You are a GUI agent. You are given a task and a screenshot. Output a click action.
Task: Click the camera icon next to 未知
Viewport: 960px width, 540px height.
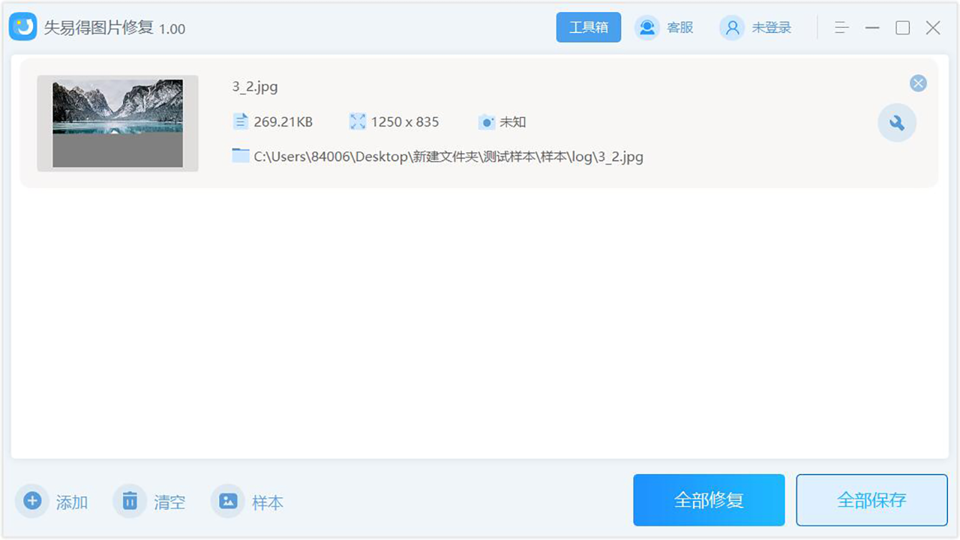tap(487, 121)
